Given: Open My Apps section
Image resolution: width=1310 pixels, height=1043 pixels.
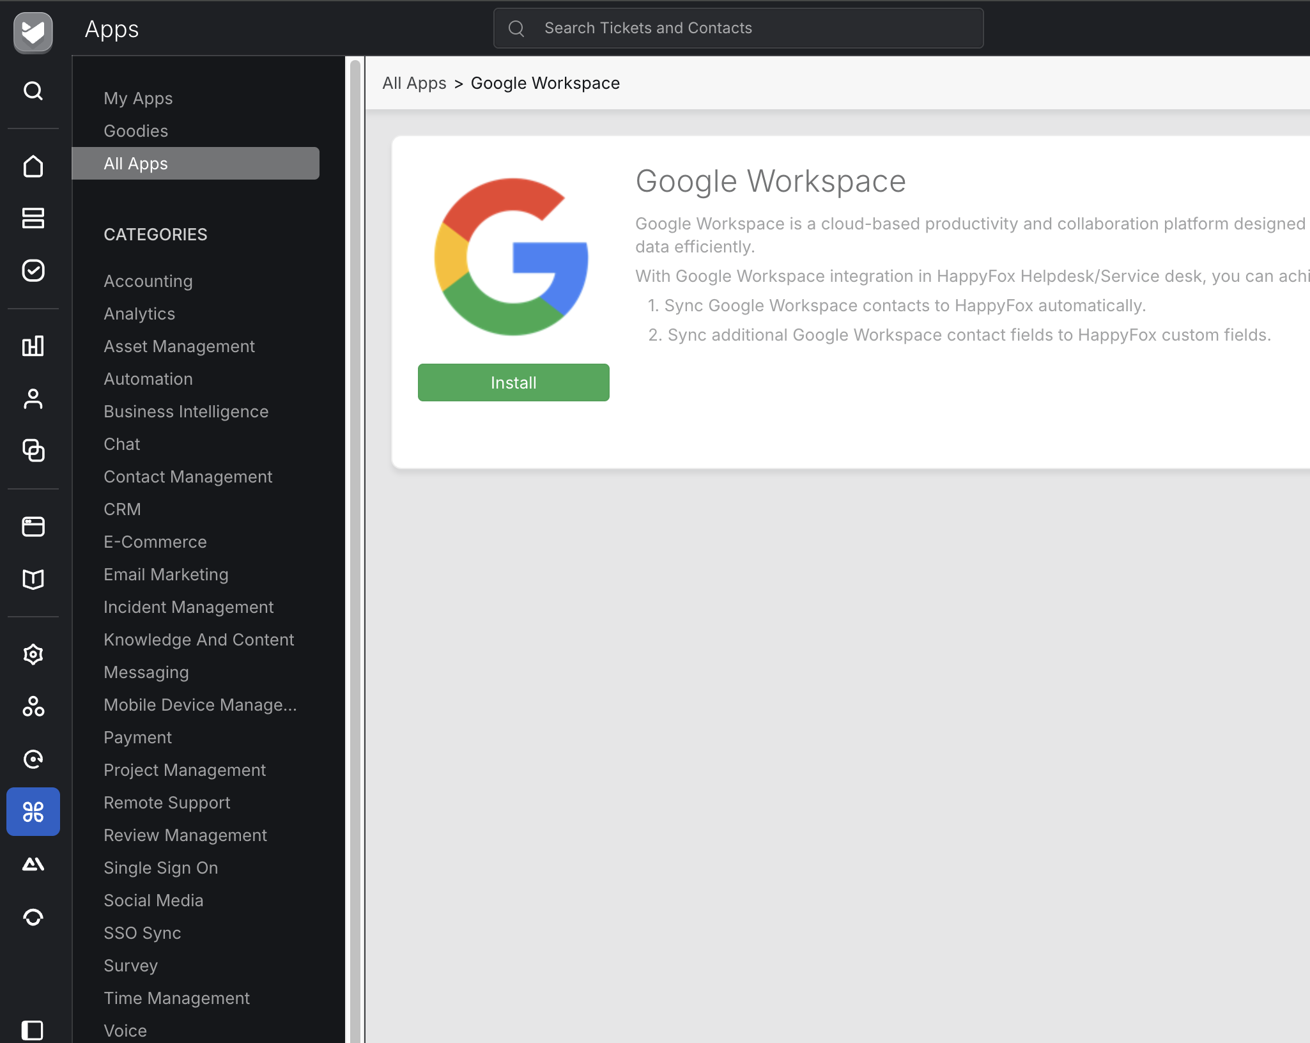Looking at the screenshot, I should point(138,98).
